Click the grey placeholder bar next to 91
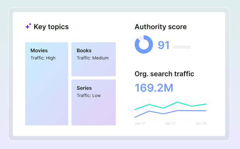Screen dimensions: 240x149 point(182,47)
